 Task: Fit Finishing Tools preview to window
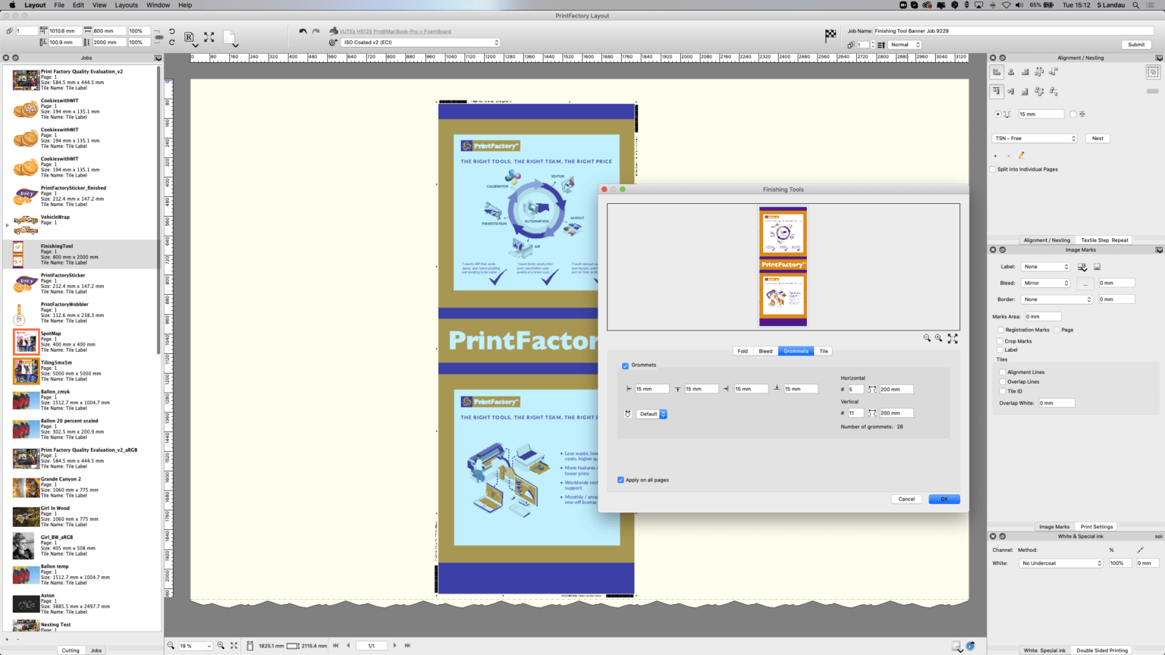click(x=953, y=338)
